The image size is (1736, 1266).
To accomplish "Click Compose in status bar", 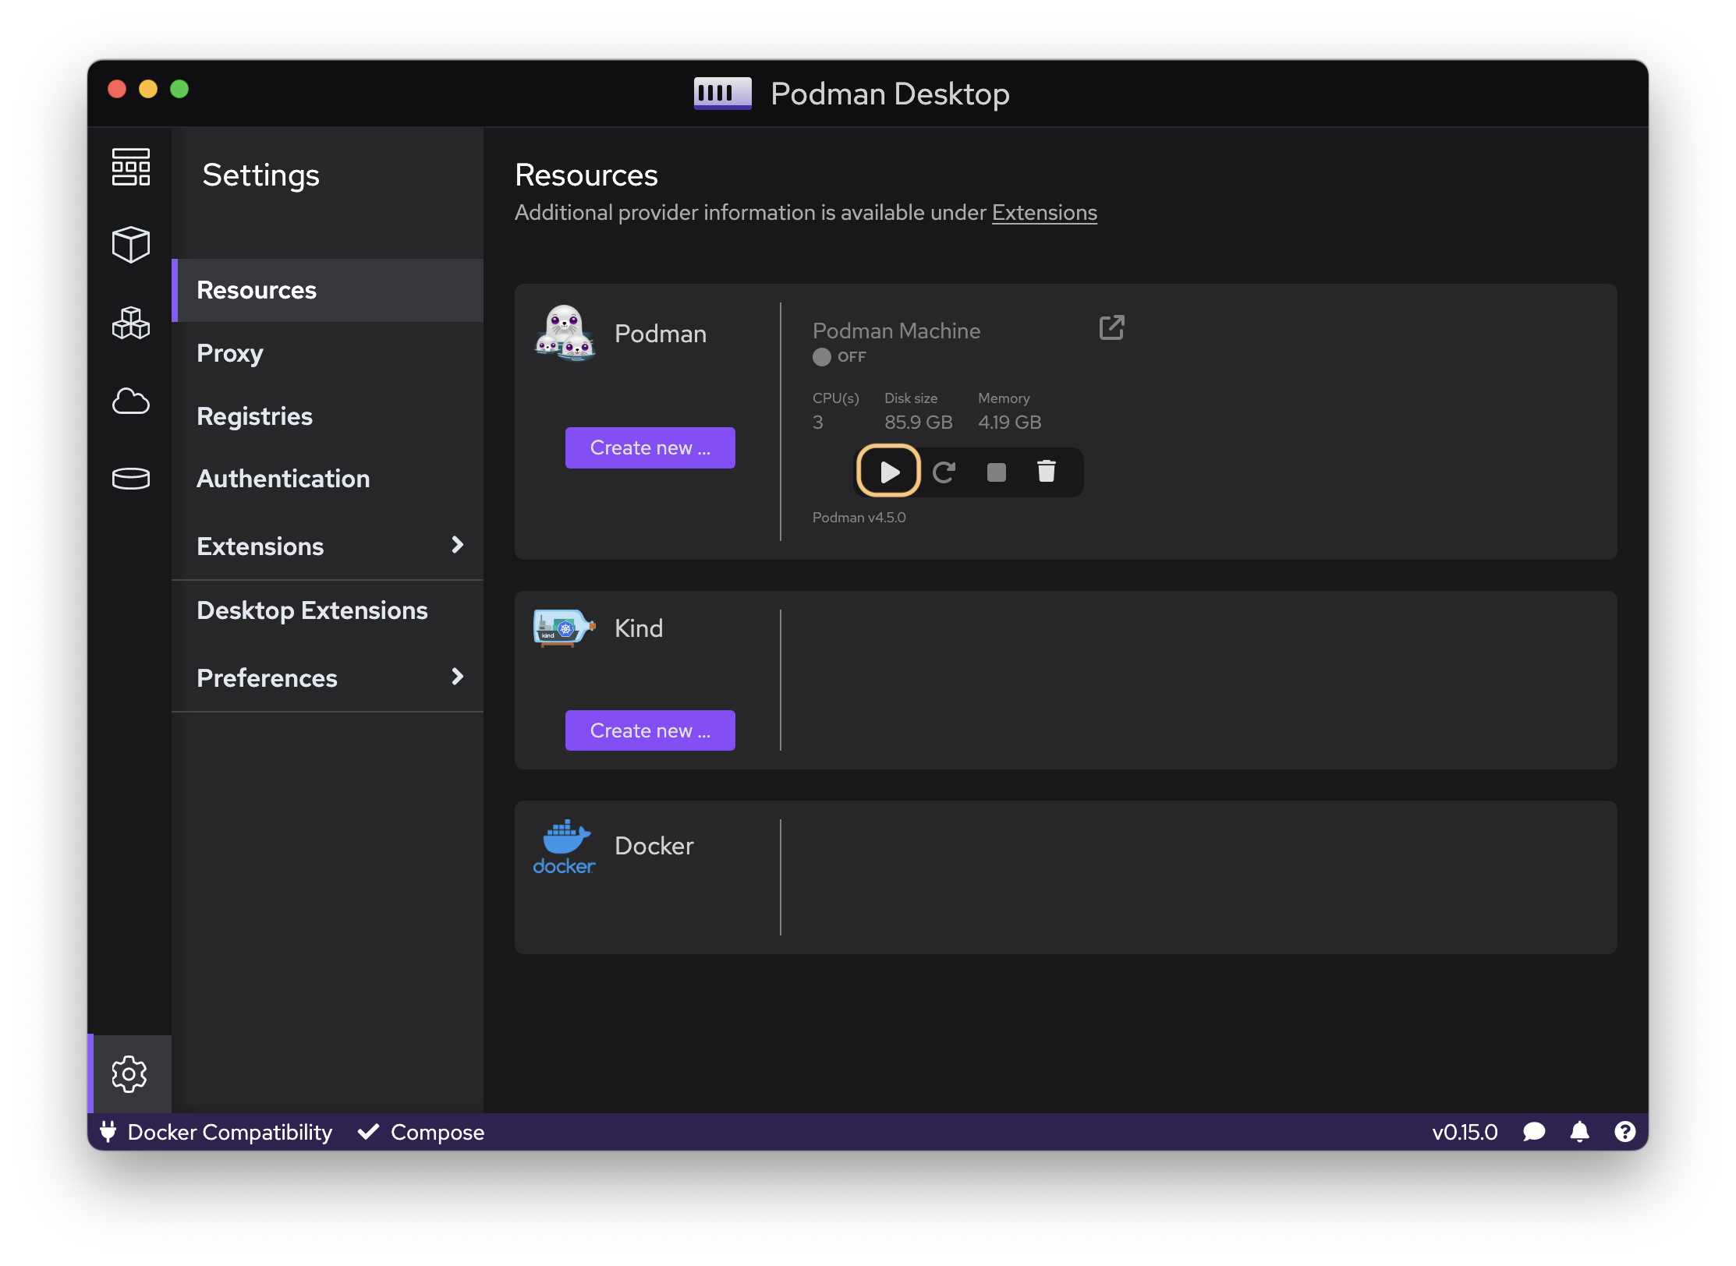I will (x=421, y=1132).
